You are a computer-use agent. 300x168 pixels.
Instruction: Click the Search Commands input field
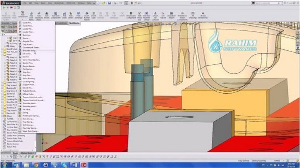[x=266, y=3]
